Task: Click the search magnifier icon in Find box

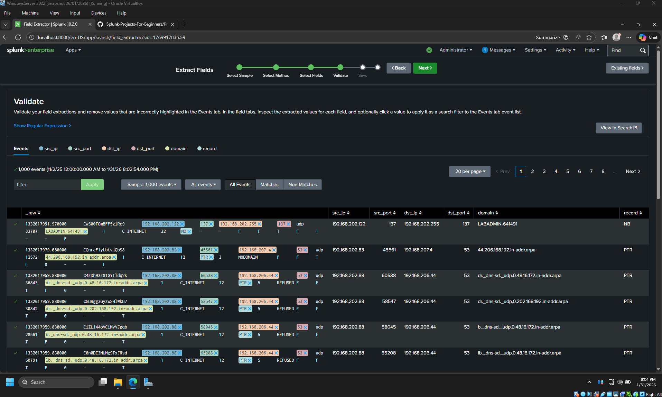Action: click(x=643, y=50)
